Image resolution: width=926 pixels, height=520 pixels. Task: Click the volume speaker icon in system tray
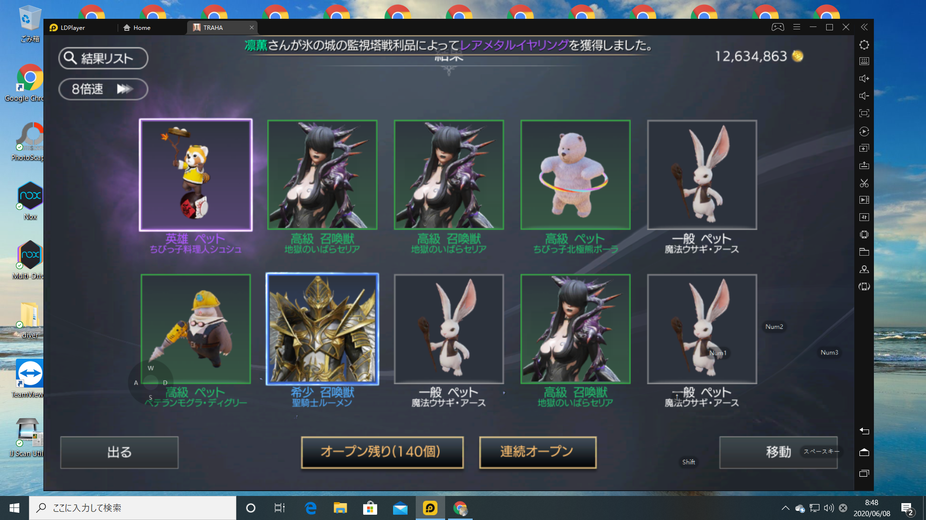click(x=829, y=508)
